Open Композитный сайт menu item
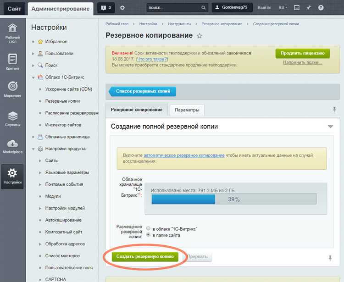This screenshot has width=344, height=282. pyautogui.click(x=64, y=232)
